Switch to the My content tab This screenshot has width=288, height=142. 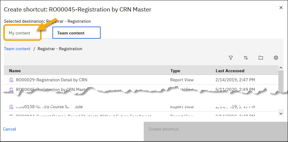click(20, 33)
